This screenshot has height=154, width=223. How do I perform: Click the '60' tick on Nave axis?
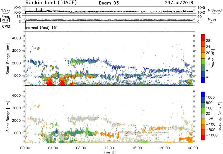[x=199, y=17]
